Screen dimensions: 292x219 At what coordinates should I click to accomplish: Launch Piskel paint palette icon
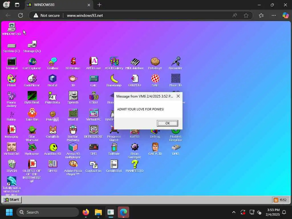(11, 81)
